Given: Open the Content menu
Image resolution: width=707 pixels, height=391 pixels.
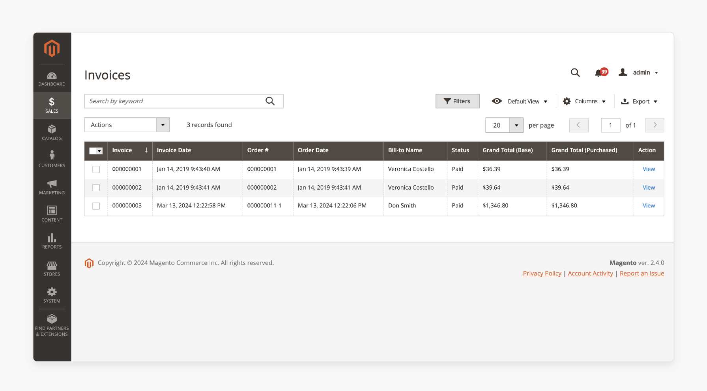Looking at the screenshot, I should [52, 214].
